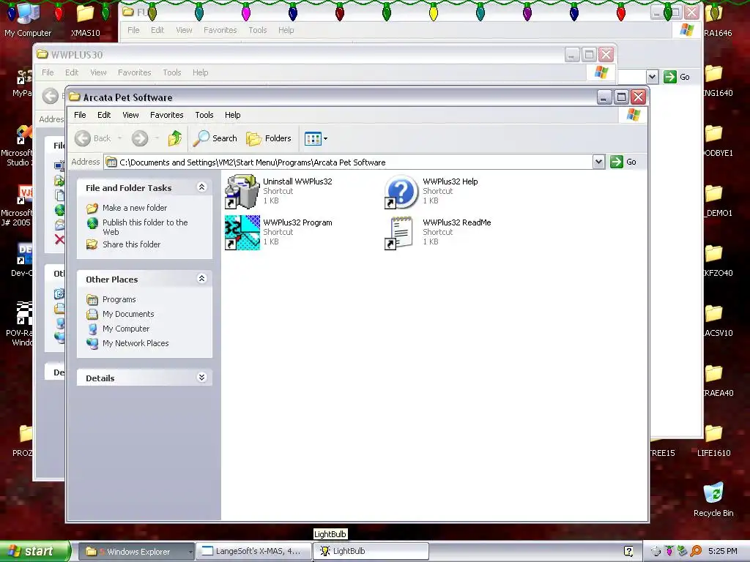Open Search in Arcata Pet Software toolbar

(215, 138)
